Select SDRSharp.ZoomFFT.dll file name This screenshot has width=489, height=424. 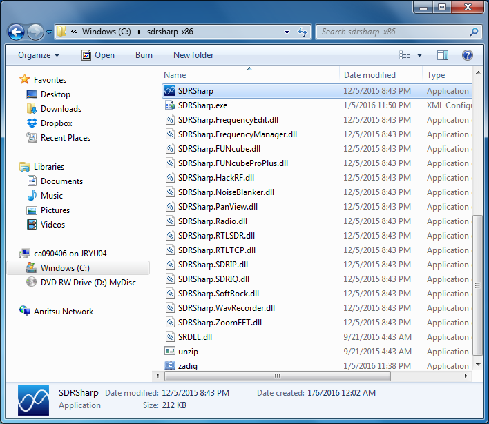220,322
